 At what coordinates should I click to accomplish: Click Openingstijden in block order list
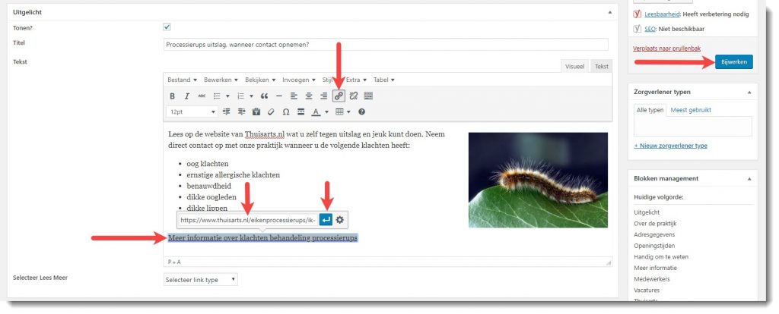(x=654, y=246)
